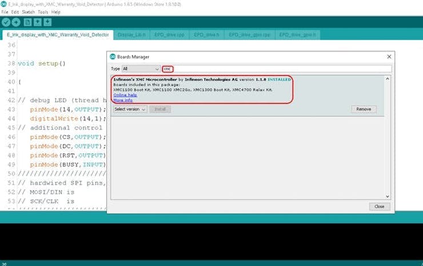
Task: Click the Close button in Boards Manager
Action: click(x=380, y=207)
